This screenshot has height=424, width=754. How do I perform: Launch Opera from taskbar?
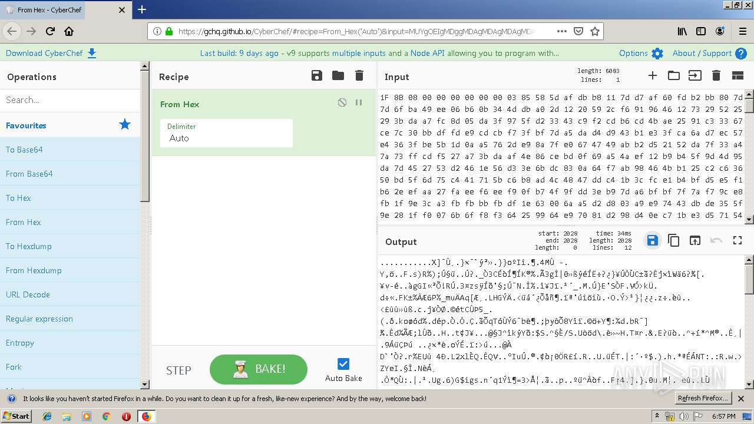coord(126,416)
